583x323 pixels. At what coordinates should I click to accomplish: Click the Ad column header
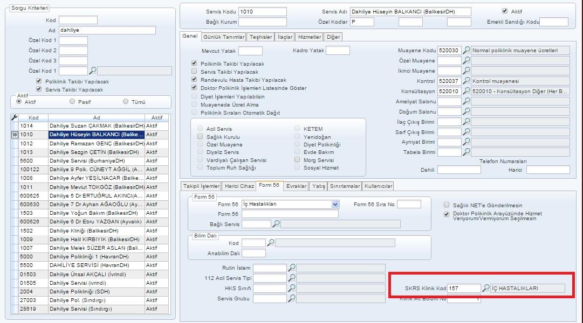(x=96, y=117)
